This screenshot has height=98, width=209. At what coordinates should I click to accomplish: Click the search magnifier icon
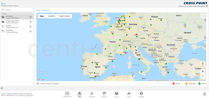tap(3, 10)
